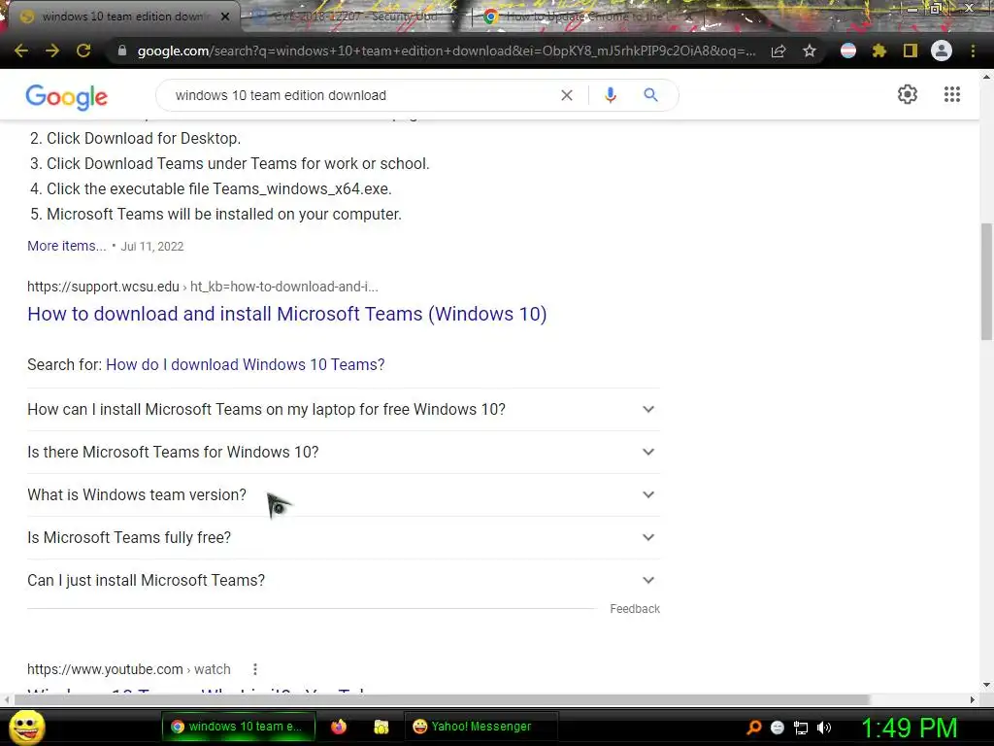The width and height of the screenshot is (994, 746).
Task: Expand 'Can I just install Microsoft Teams?'
Action: click(343, 580)
